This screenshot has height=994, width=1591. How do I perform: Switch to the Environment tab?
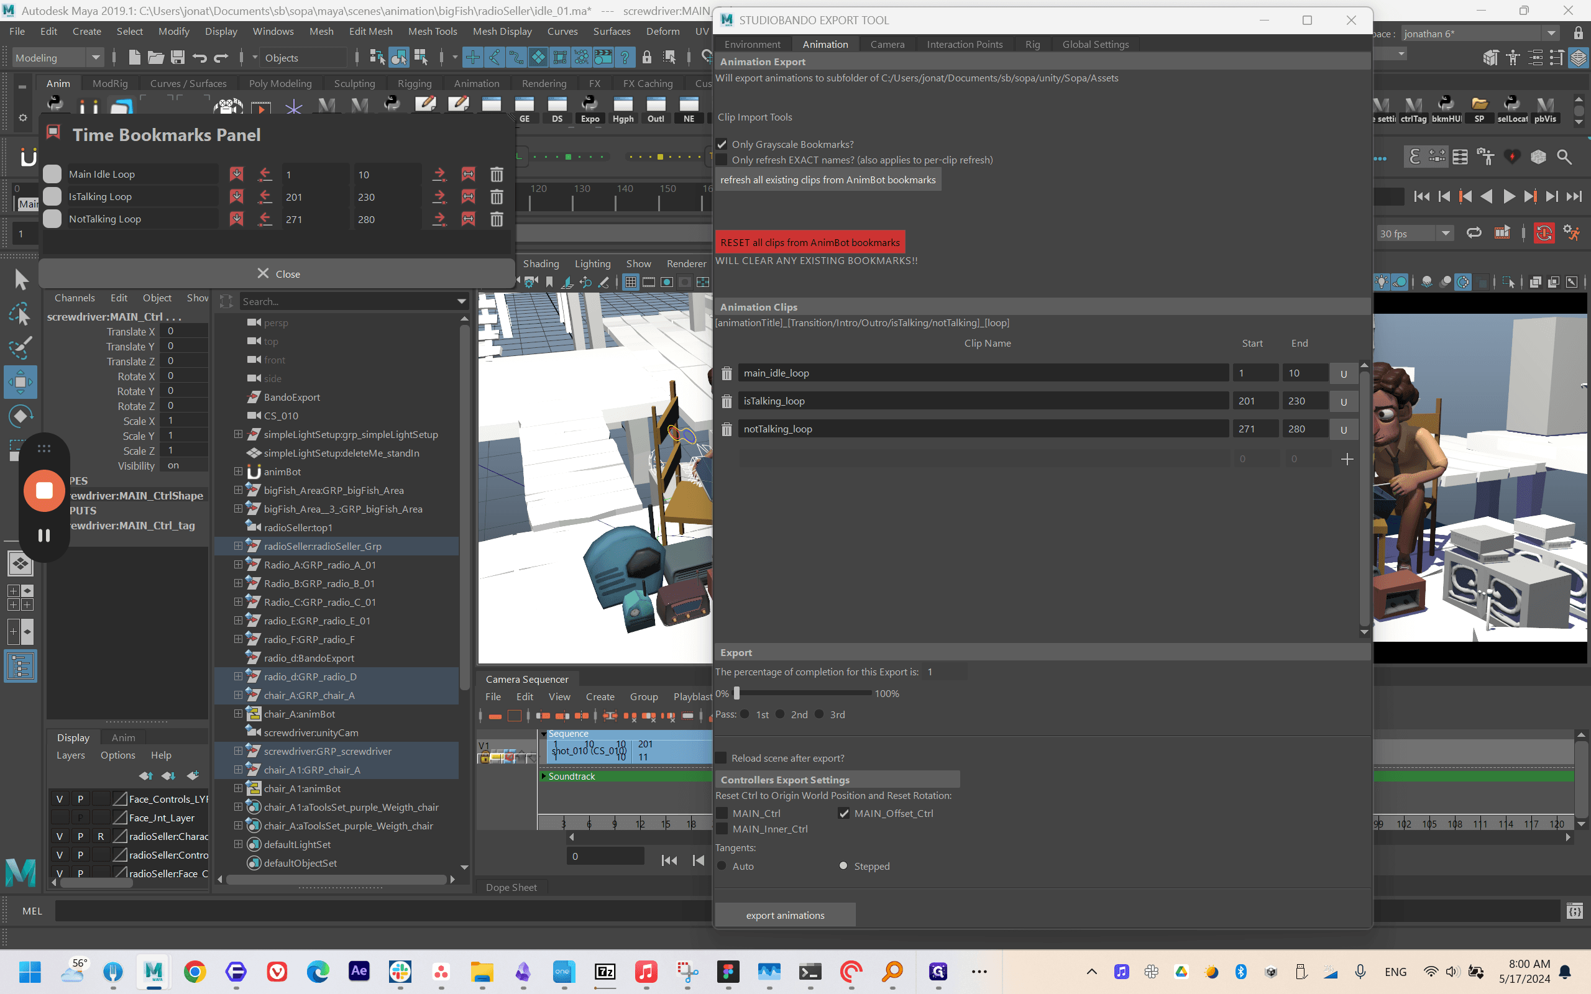point(752,44)
